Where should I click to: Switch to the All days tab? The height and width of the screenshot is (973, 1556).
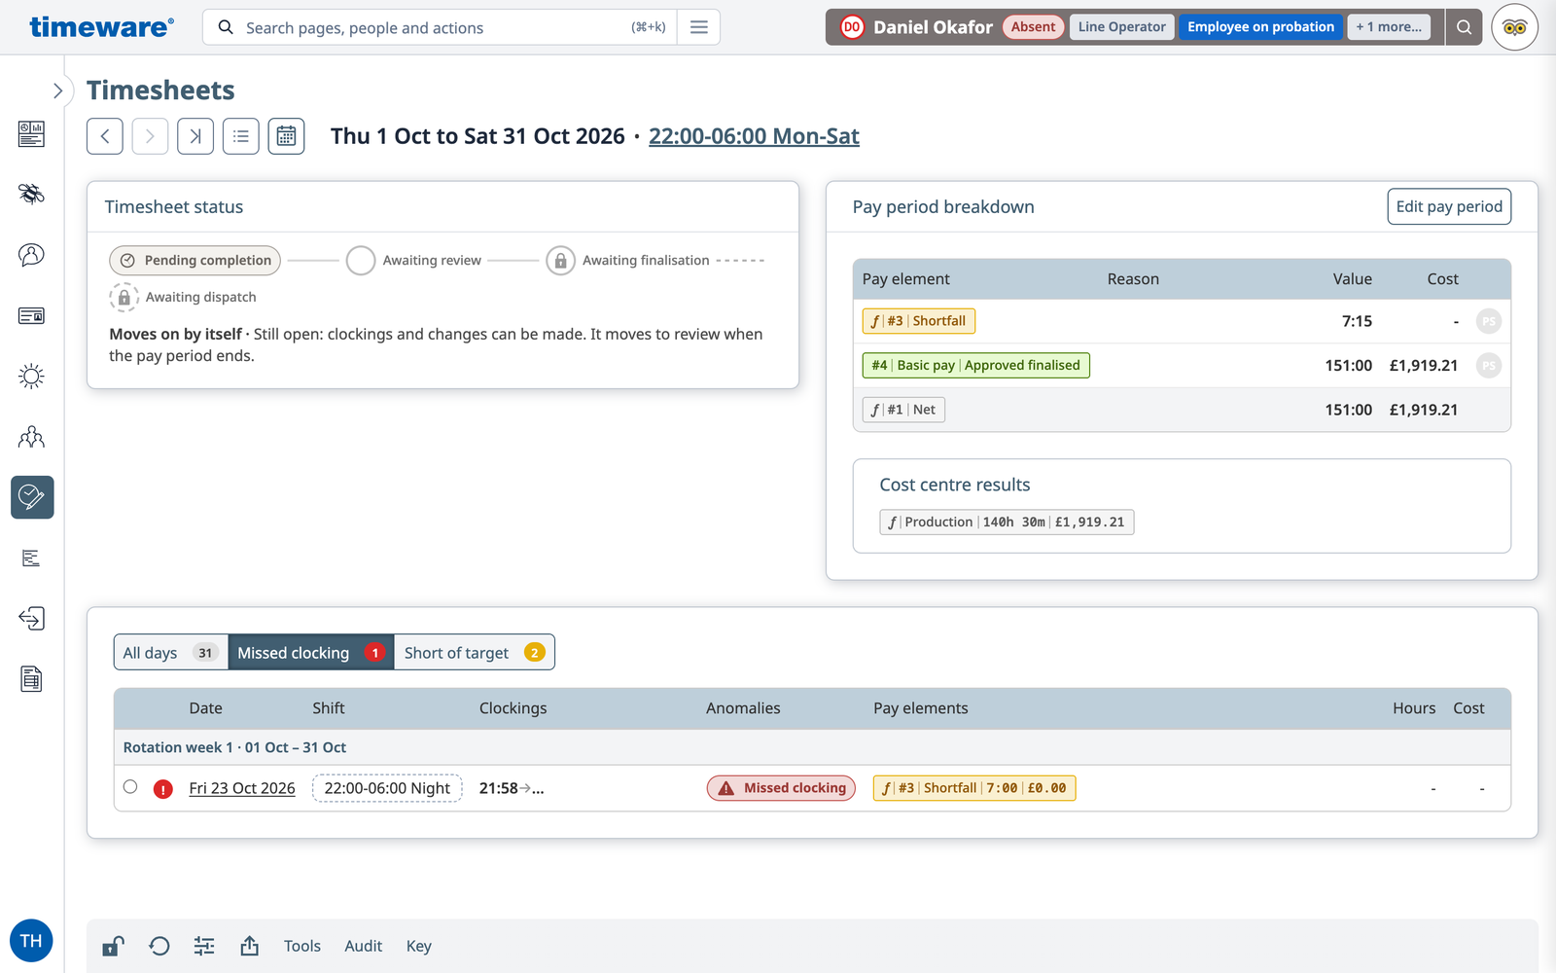(170, 653)
